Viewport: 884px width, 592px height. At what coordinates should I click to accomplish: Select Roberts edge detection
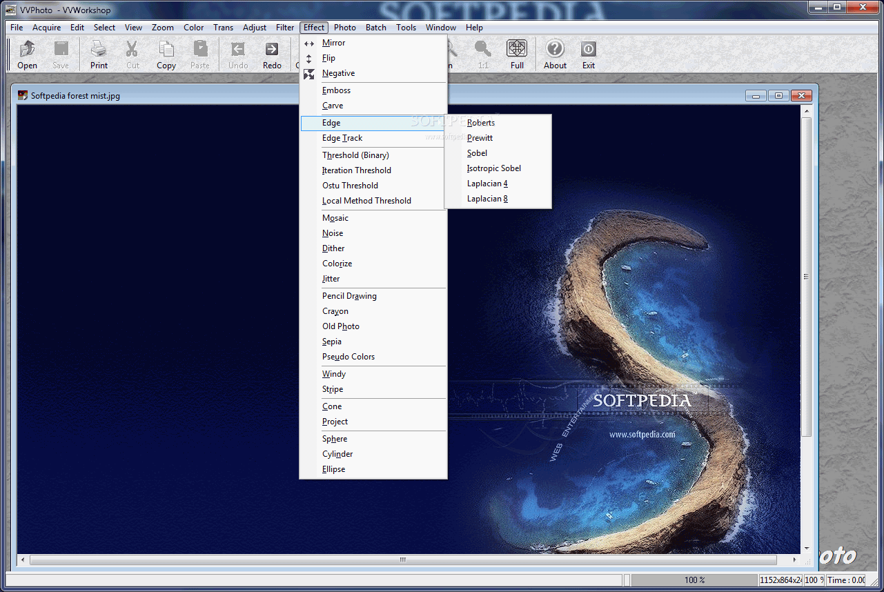(x=498, y=123)
